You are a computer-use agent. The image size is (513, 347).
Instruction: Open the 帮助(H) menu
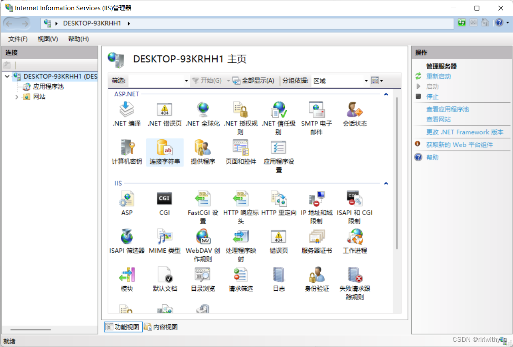coord(79,39)
